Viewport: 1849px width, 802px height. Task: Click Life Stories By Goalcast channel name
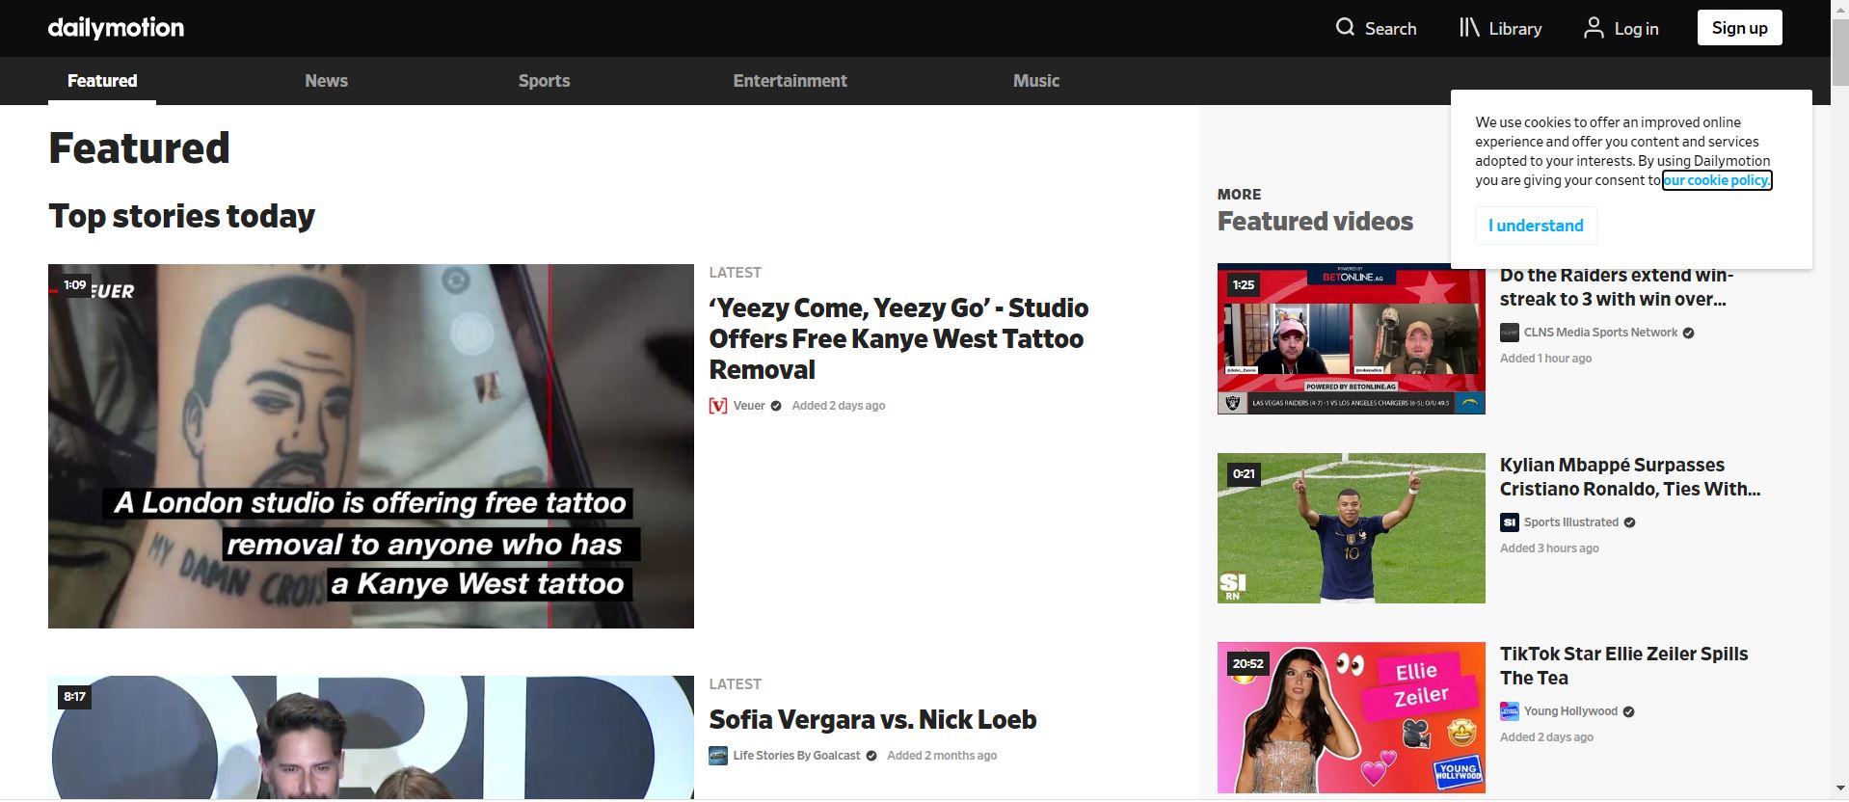(796, 756)
